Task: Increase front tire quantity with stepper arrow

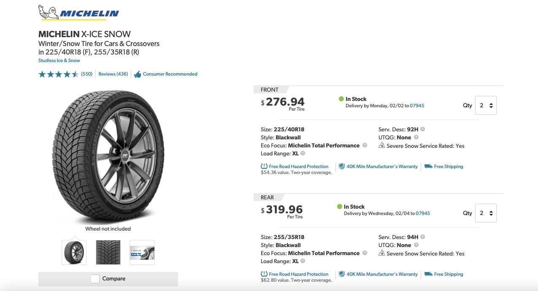Action: click(490, 103)
